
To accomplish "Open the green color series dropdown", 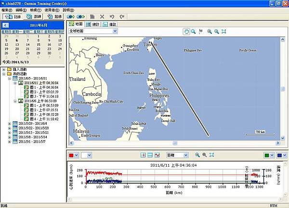I will click(269, 155).
